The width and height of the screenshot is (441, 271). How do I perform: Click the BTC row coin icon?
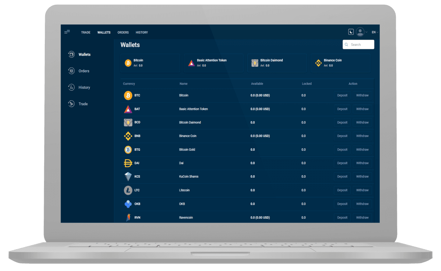coord(128,95)
